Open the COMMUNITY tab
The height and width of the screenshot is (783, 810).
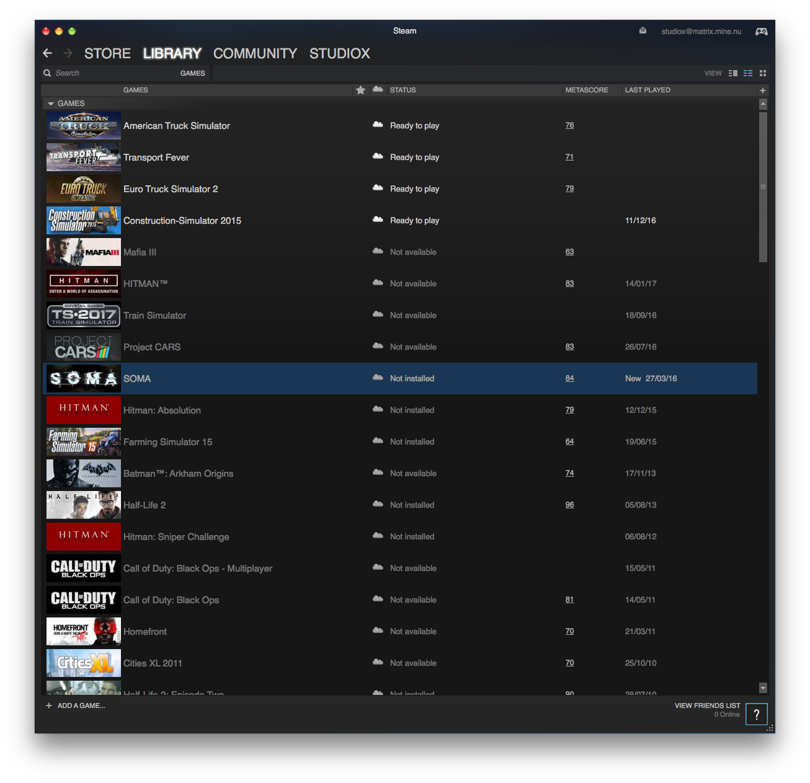click(256, 53)
